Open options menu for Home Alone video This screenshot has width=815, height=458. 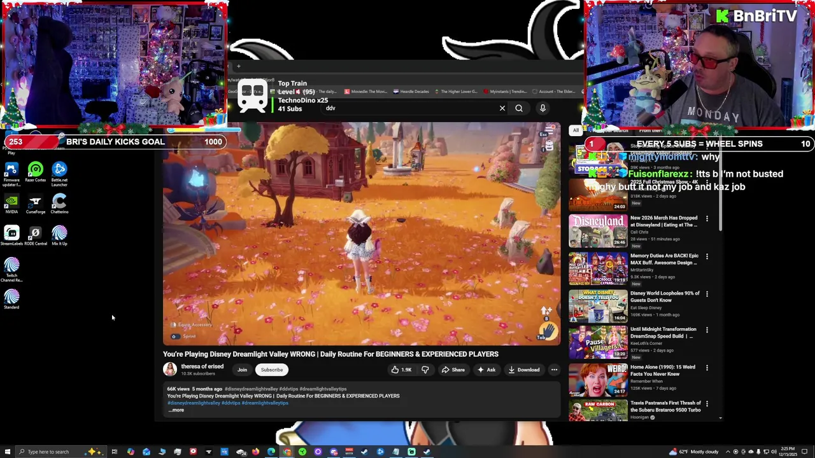click(707, 368)
